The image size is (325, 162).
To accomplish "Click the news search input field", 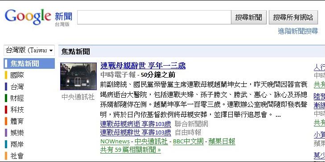I will tap(154, 17).
